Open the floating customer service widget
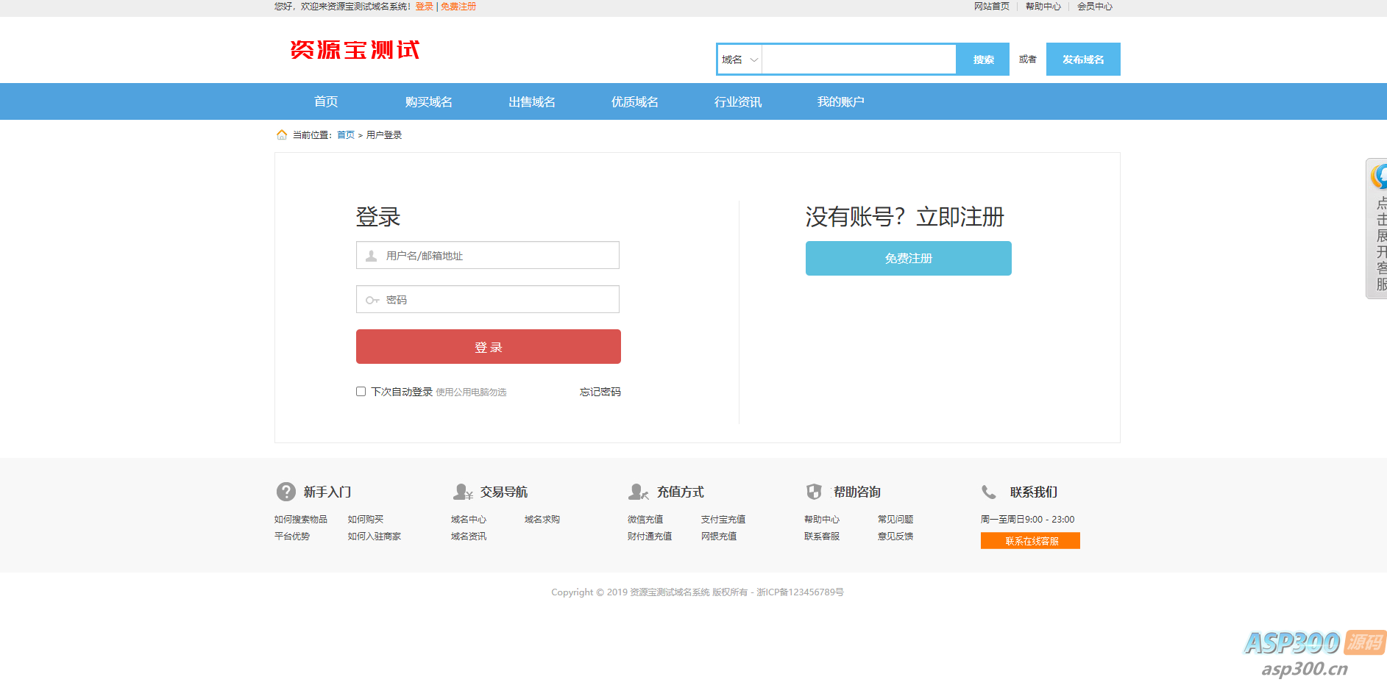The image size is (1387, 685). (x=1377, y=228)
